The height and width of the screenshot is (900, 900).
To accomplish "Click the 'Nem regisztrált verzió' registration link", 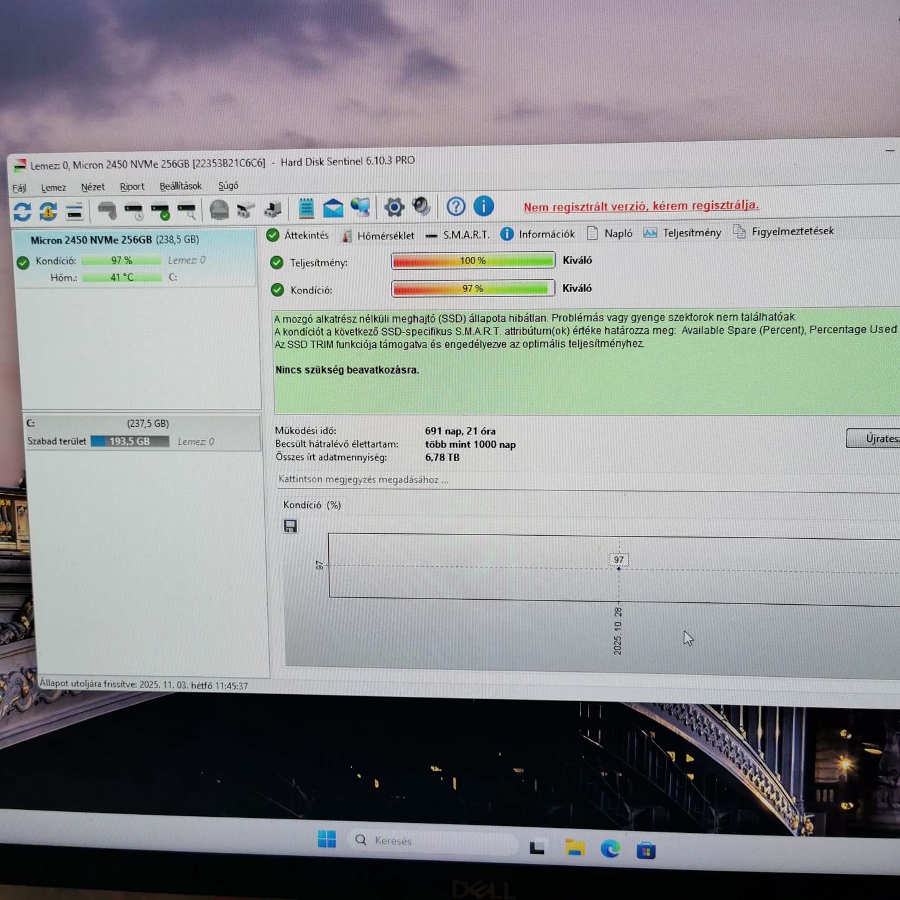I will 641,206.
